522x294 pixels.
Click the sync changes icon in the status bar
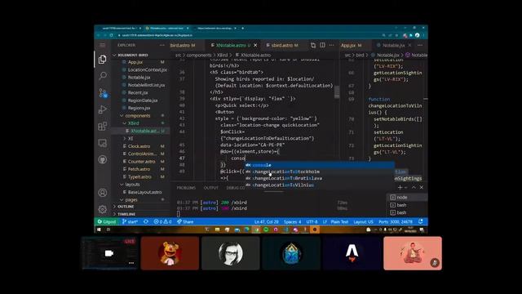146,221
